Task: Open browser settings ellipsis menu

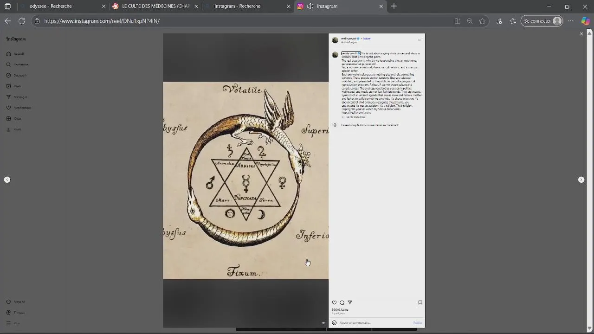Action: point(571,21)
